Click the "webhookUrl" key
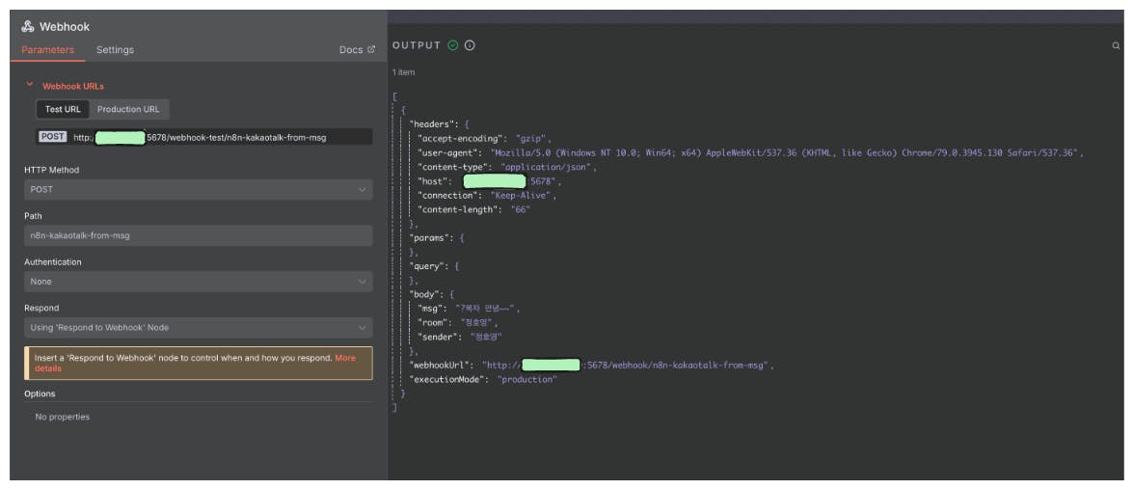 tap(441, 366)
